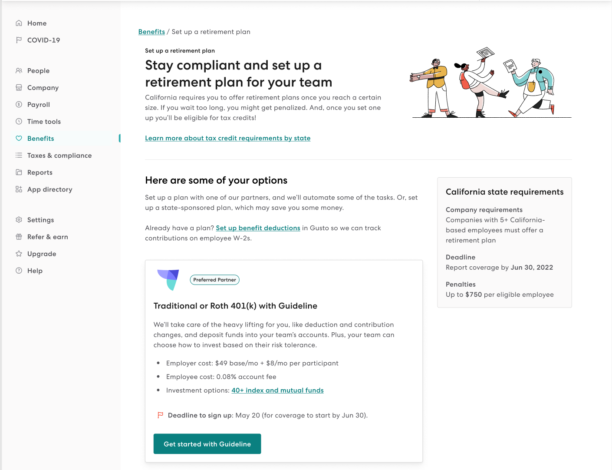The width and height of the screenshot is (612, 470).
Task: Click the Payroll dollar icon
Action: (19, 104)
